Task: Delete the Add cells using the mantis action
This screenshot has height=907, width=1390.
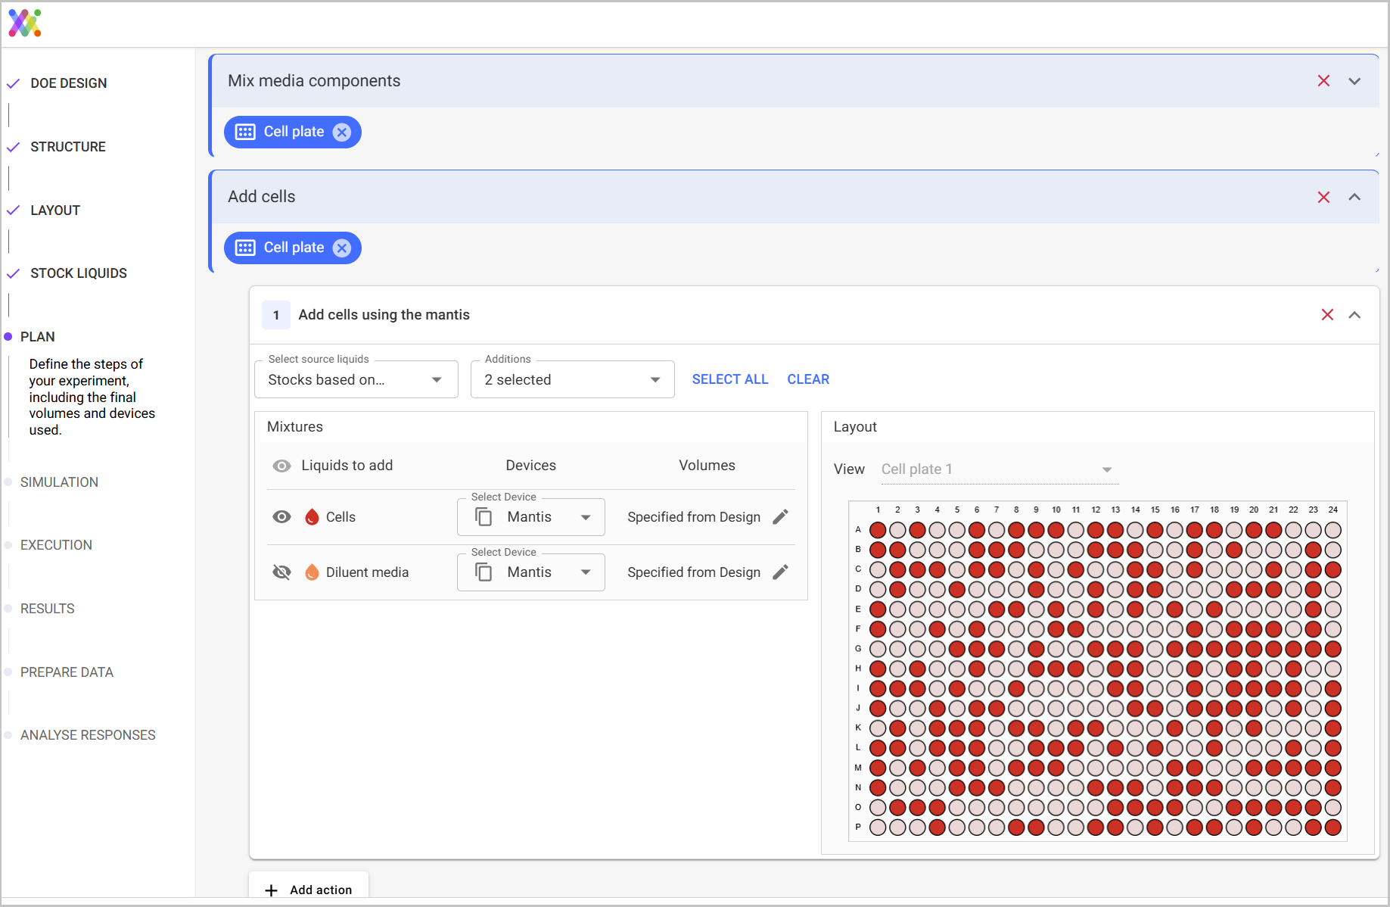Action: tap(1327, 315)
